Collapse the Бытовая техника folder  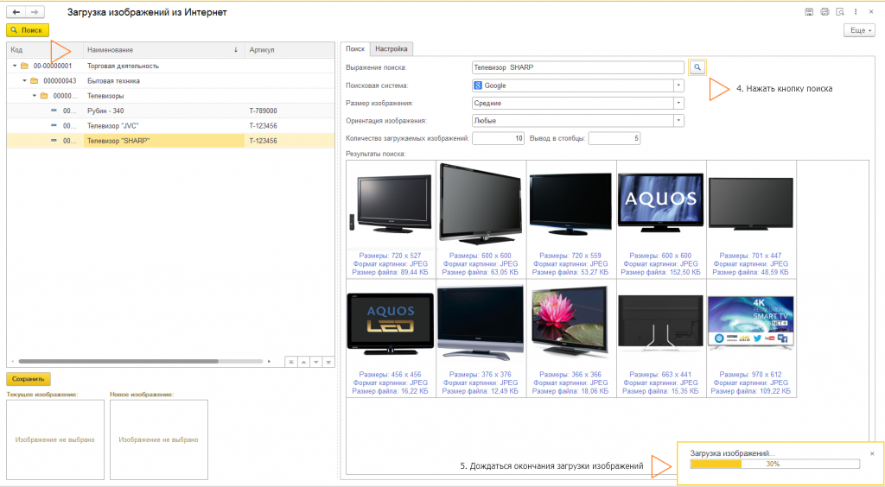(24, 80)
